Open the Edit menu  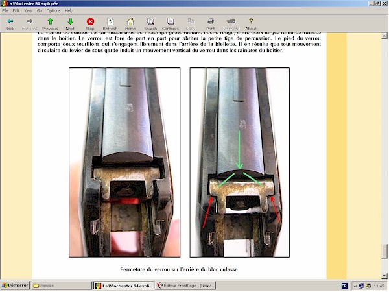click(16, 11)
